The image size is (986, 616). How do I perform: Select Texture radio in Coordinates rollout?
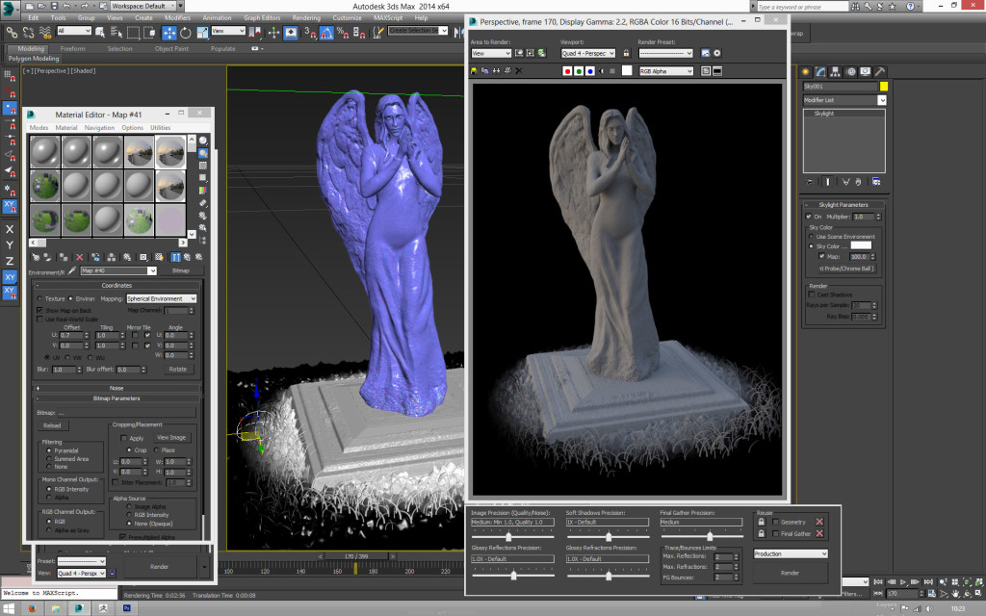(39, 298)
